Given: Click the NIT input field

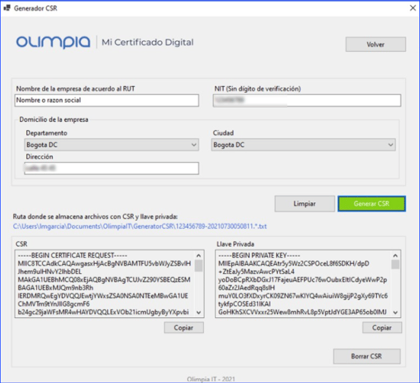Looking at the screenshot, I should click(x=306, y=100).
